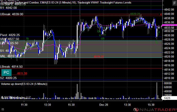177x112 pixels.
Task: Click the Volume up down panel title
Action: point(24,84)
